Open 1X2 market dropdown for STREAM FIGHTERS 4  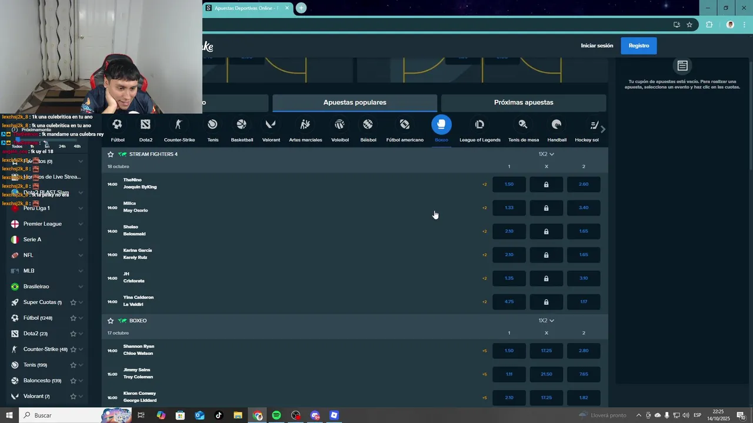(546, 154)
